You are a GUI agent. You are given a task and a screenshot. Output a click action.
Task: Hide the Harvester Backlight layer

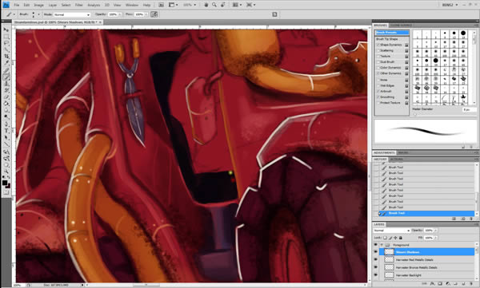pyautogui.click(x=376, y=275)
